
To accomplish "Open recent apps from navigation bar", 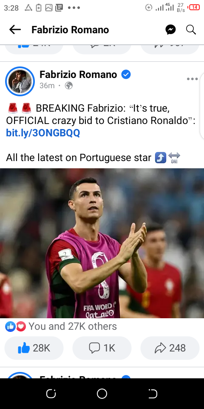I will point(51,394).
